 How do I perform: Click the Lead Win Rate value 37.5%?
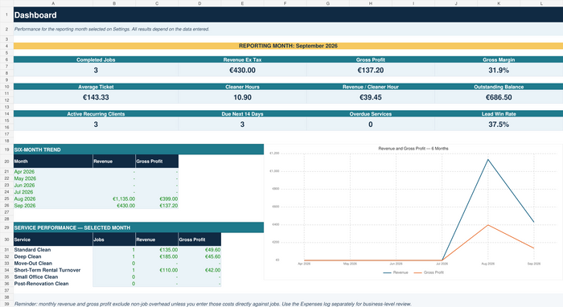499,124
